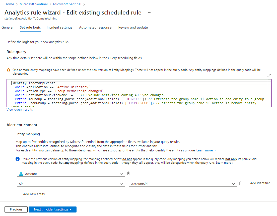Open second Microsoft Sentinel breadcrumb link
Image resolution: width=277 pixels, height=216 pixels.
67,4
